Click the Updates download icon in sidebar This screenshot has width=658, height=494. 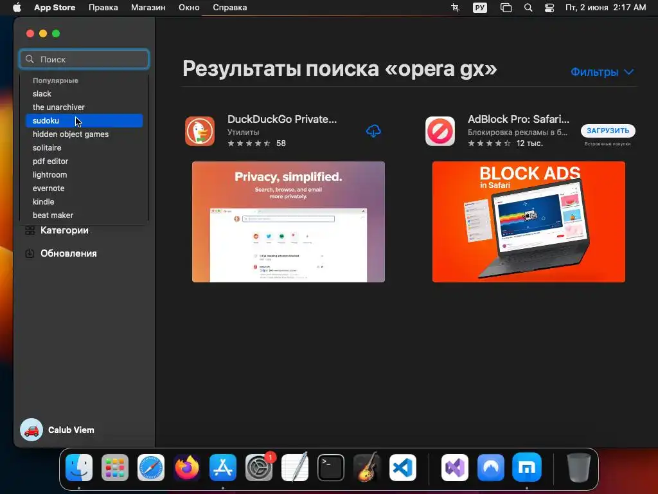point(30,253)
